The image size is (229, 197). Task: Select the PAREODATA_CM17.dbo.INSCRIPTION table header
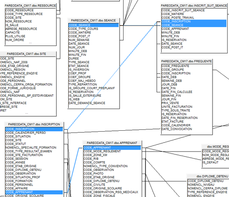(x=34, y=125)
